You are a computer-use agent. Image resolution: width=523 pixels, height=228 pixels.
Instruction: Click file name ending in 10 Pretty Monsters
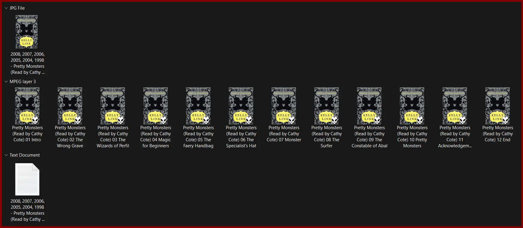tap(412, 137)
